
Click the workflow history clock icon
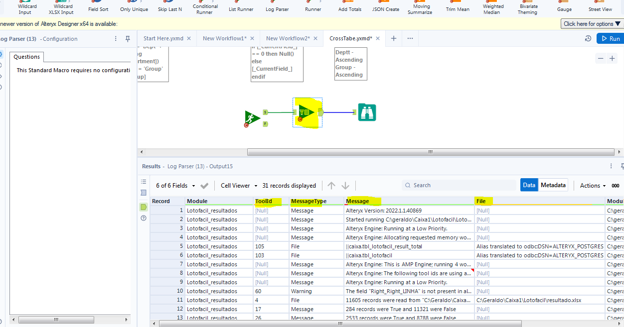(588, 38)
